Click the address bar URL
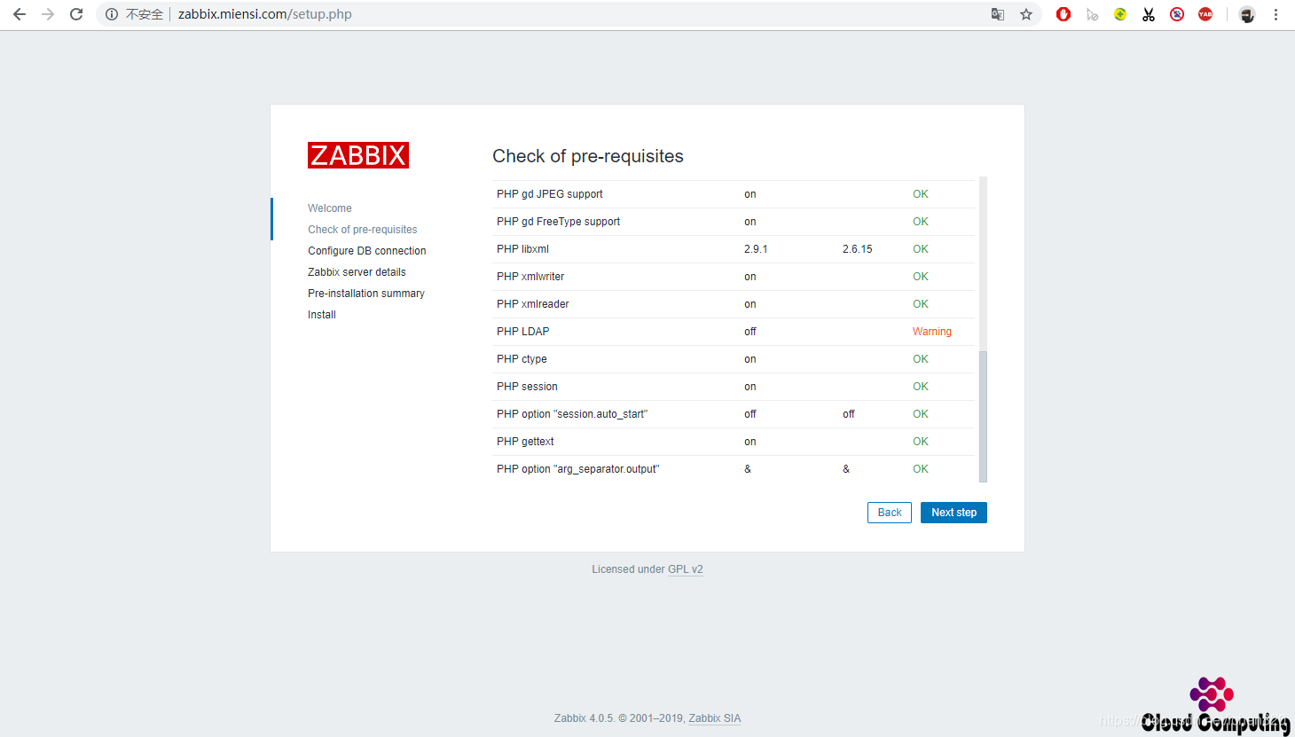Image resolution: width=1295 pixels, height=737 pixels. click(265, 14)
